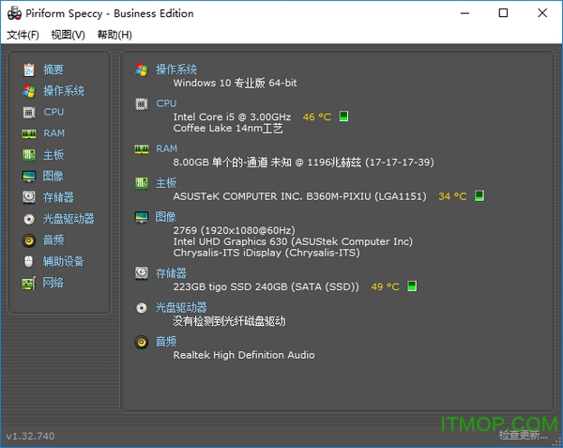Click the green CPU temperature indicator icon

[x=343, y=116]
